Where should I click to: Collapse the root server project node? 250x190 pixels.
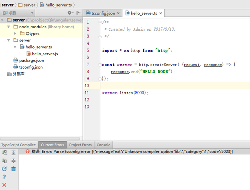[2, 20]
